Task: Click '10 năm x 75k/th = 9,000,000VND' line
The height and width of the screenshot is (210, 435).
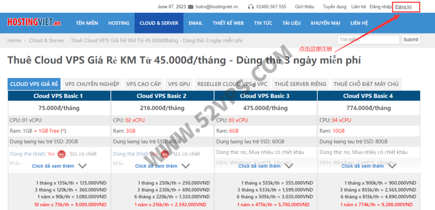Action: click(x=70, y=204)
